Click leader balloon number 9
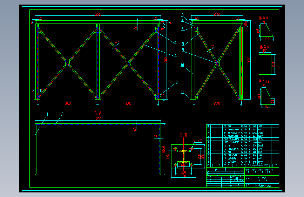Image resolution: width=304 pixels, height=197 pixels. [183, 50]
